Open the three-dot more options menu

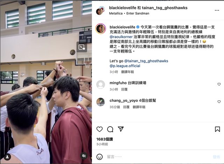coord(217,10)
